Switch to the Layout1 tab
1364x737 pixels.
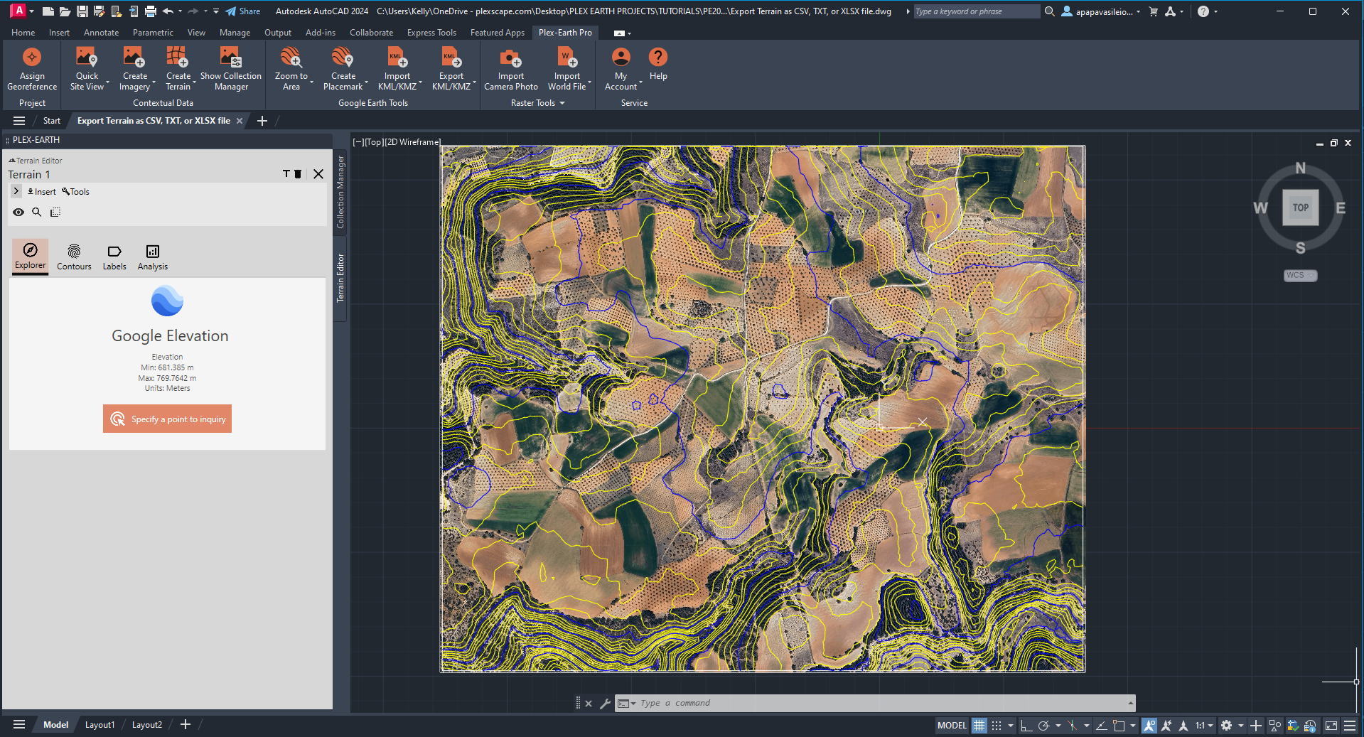(x=100, y=725)
